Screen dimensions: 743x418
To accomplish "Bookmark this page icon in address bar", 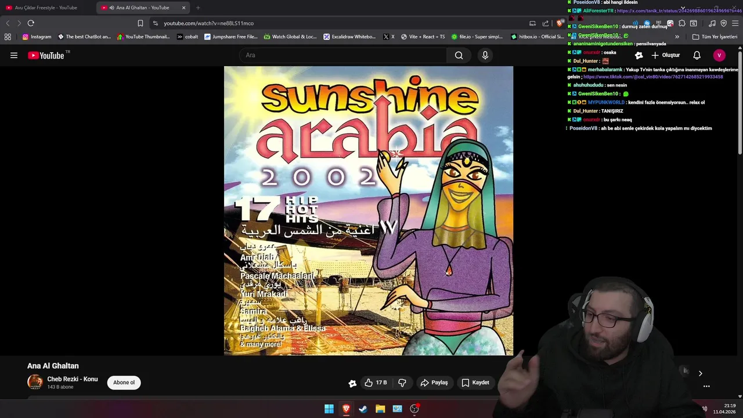I will 140,23.
